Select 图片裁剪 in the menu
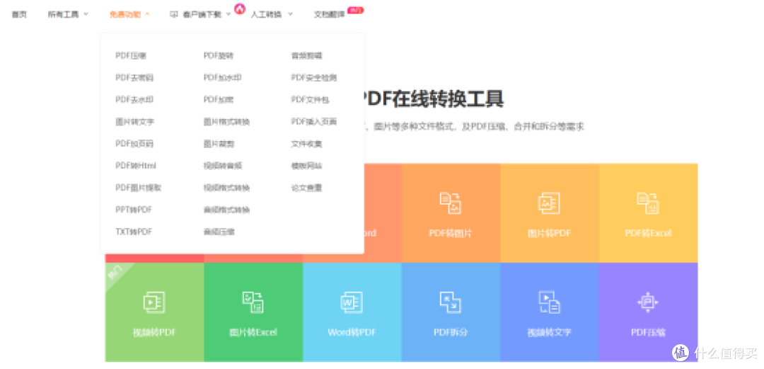The width and height of the screenshot is (764, 369). click(x=219, y=144)
